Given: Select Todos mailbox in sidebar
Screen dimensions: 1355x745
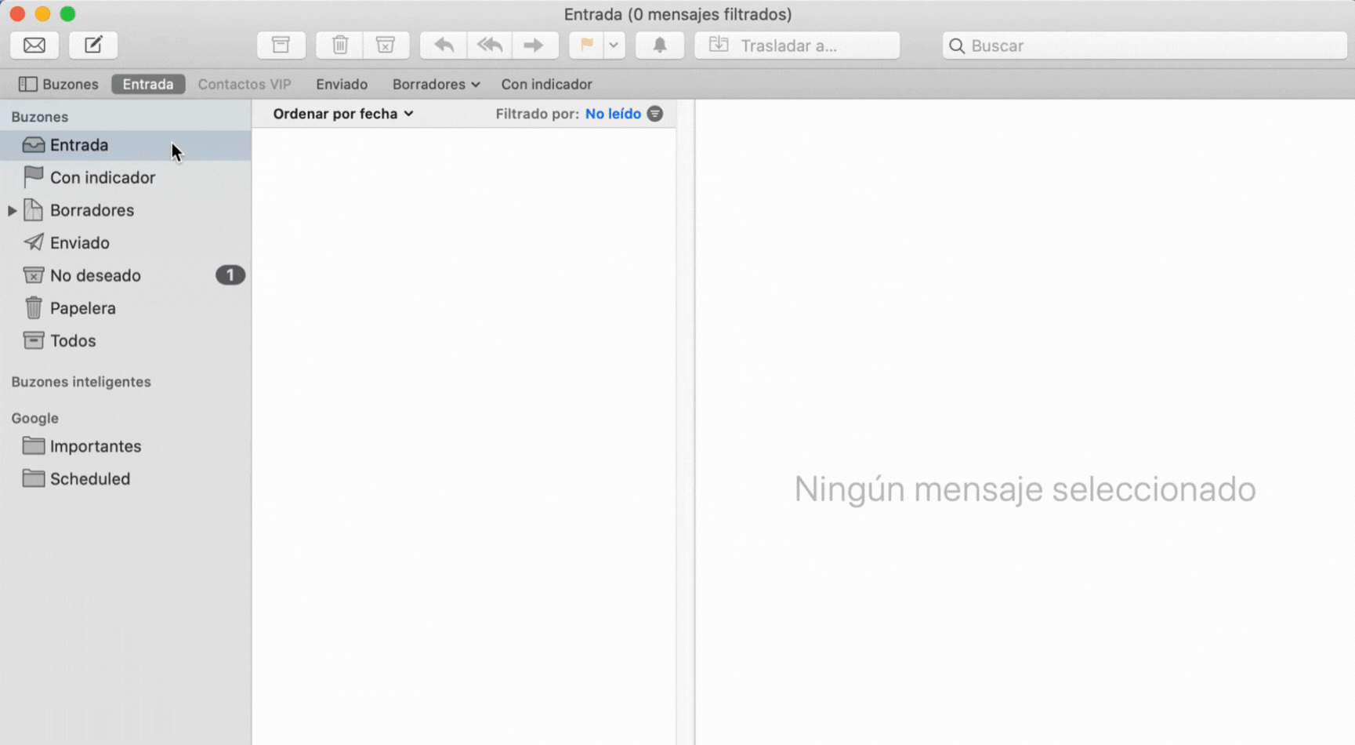Looking at the screenshot, I should click(125, 341).
